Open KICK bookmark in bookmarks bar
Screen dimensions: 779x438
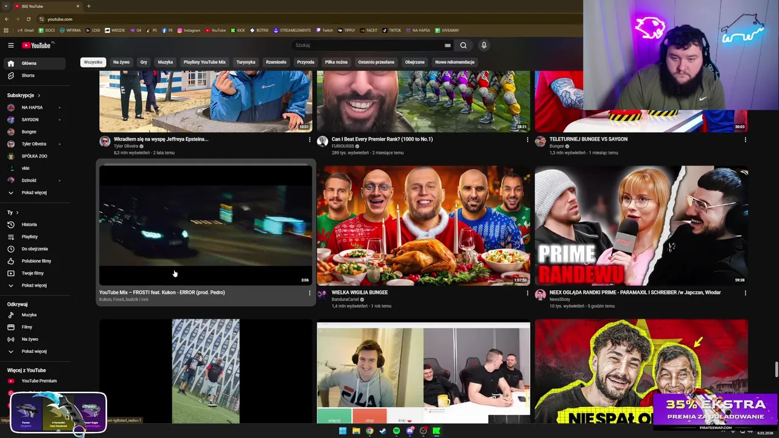click(x=238, y=30)
